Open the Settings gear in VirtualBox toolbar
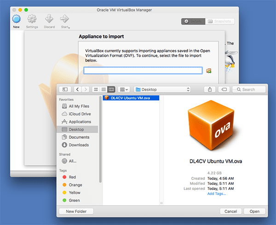Viewport: 276px width, 225px height. click(32, 19)
